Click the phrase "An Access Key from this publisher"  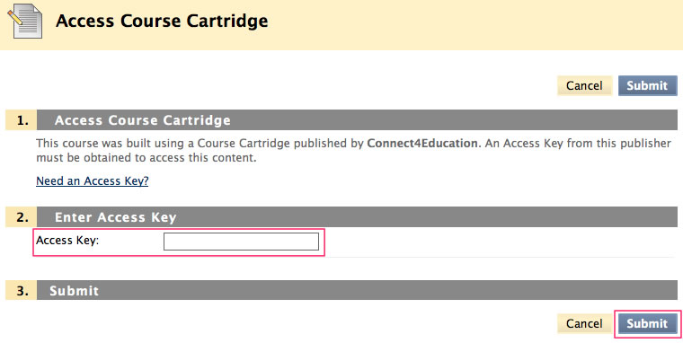tap(579, 143)
